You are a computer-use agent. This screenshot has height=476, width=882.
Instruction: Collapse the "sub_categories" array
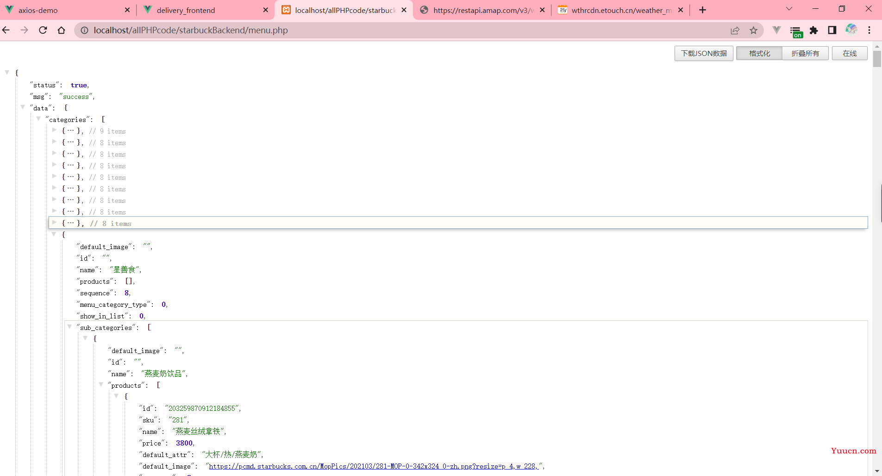(x=69, y=326)
